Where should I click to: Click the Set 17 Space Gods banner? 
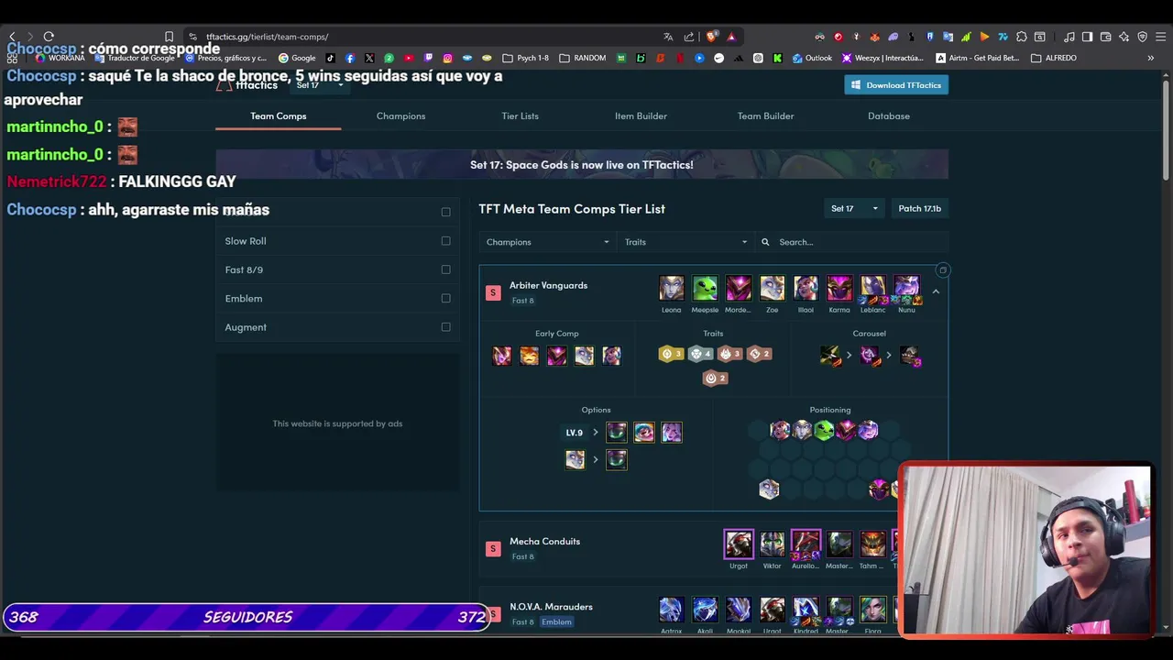[x=582, y=164]
